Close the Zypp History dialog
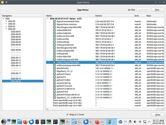 158,115
